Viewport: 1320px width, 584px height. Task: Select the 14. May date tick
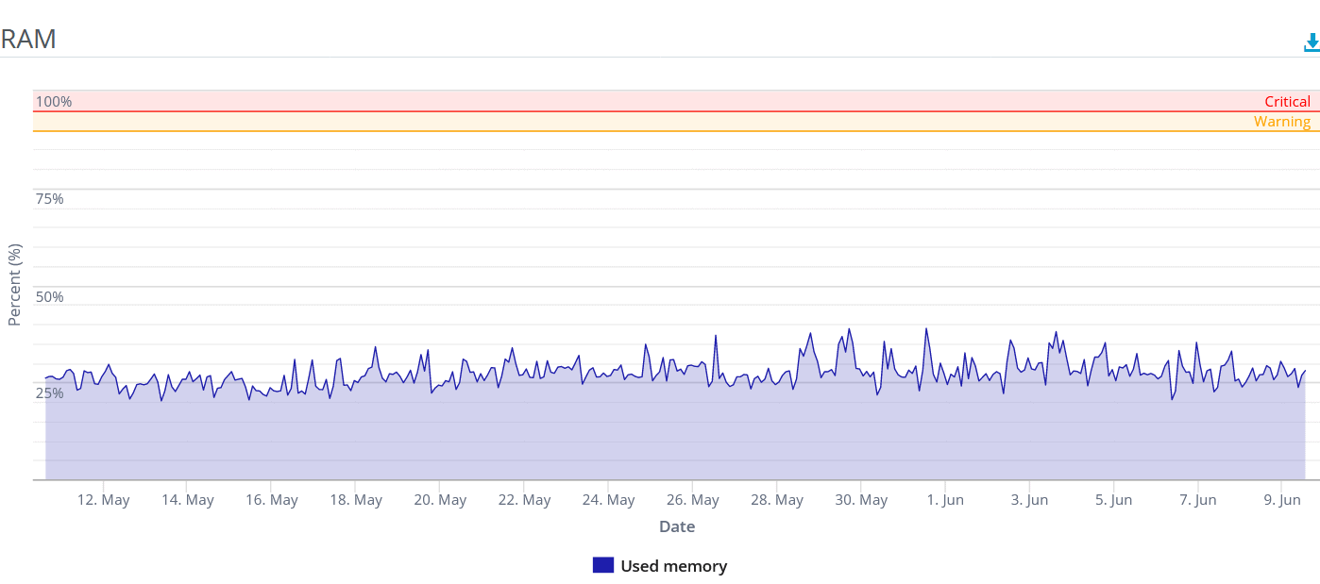(188, 500)
